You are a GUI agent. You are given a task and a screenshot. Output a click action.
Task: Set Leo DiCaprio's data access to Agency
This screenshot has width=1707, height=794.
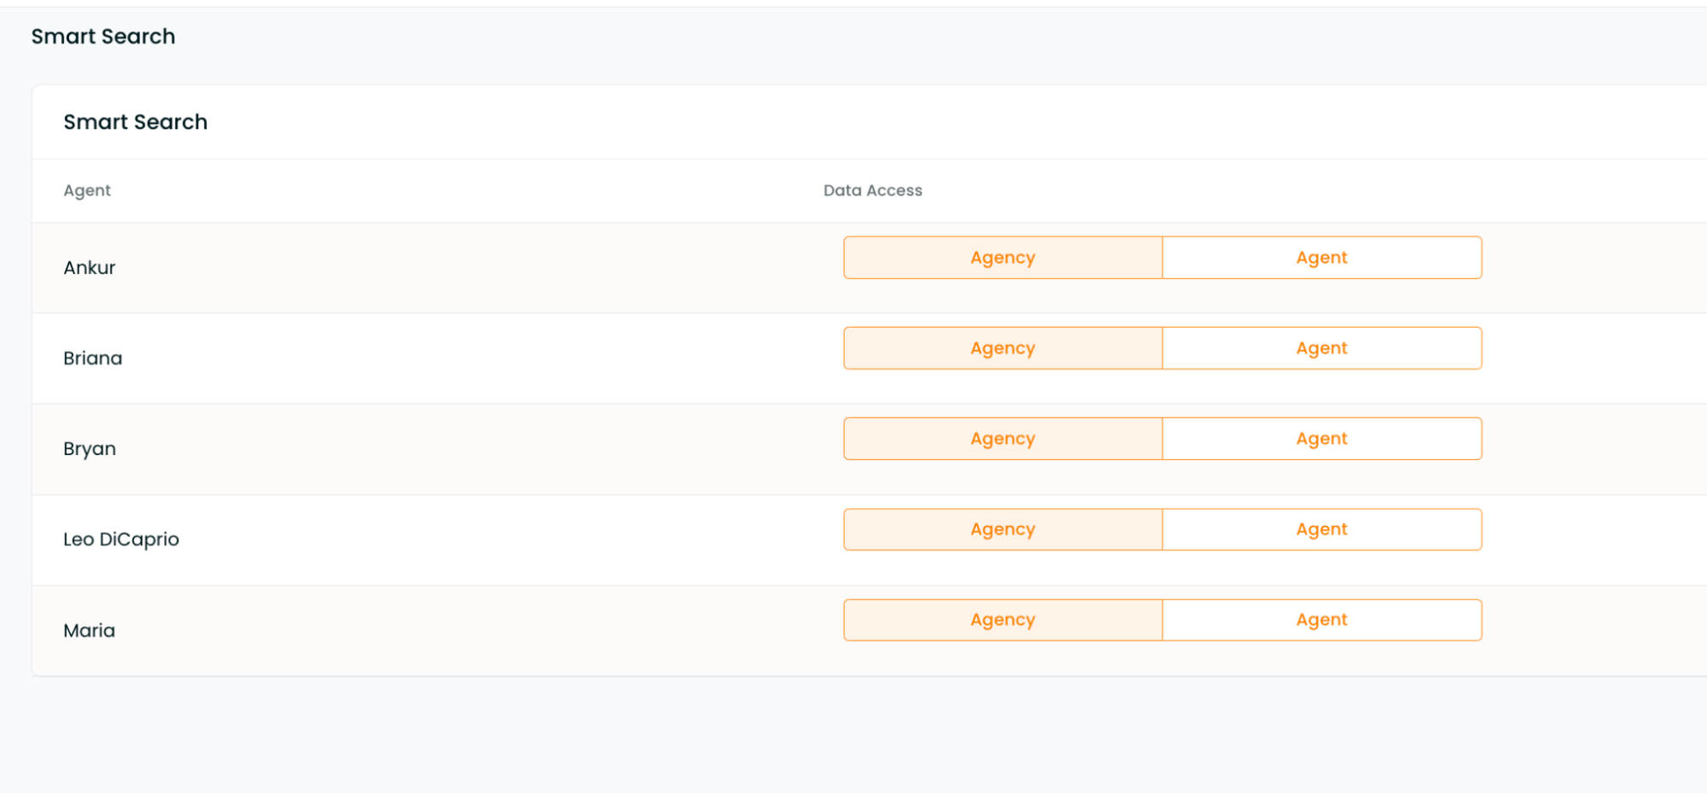click(x=1003, y=529)
